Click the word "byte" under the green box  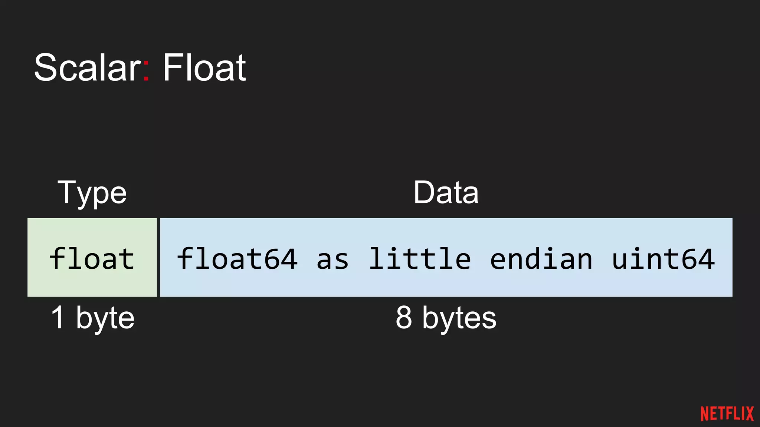105,318
